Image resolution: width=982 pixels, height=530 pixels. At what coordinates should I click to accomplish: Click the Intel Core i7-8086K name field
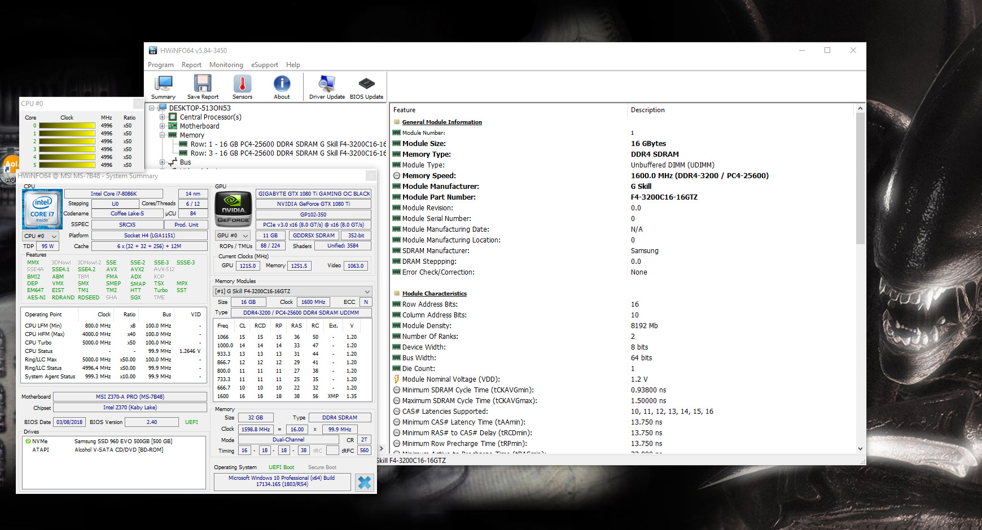tap(113, 193)
